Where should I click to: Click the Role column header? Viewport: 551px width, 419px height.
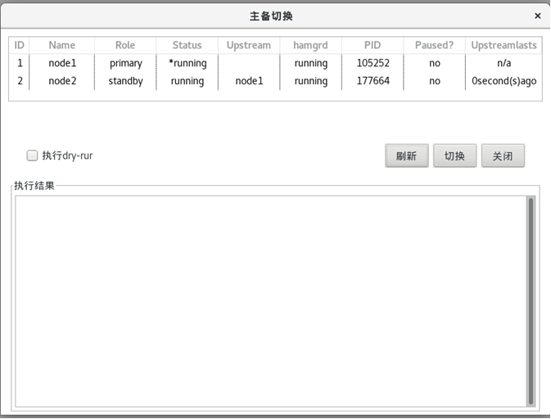click(125, 45)
